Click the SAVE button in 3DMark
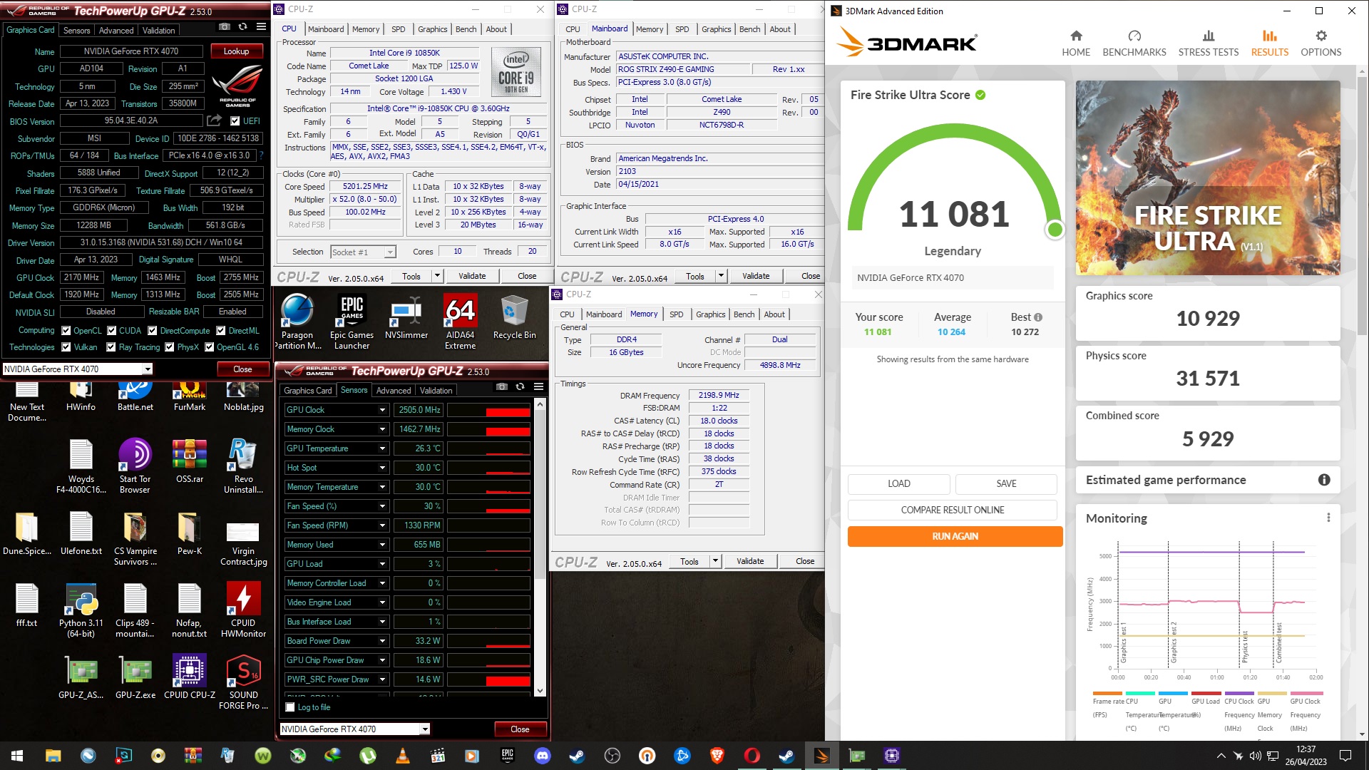The image size is (1369, 770). pos(1006,483)
